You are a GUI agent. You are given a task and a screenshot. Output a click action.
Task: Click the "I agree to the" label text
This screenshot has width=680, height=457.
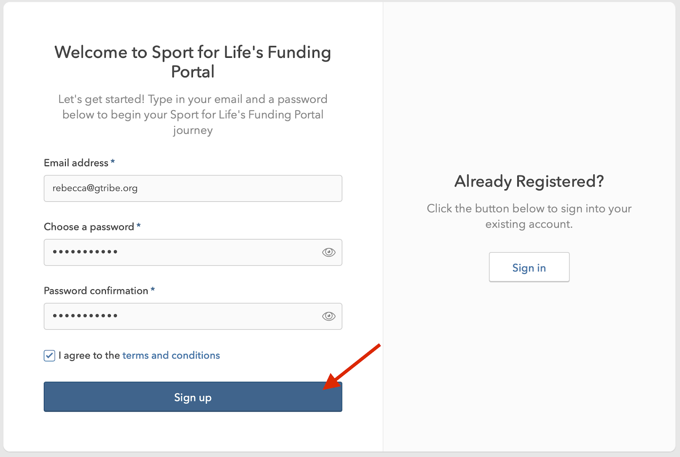pyautogui.click(x=89, y=355)
